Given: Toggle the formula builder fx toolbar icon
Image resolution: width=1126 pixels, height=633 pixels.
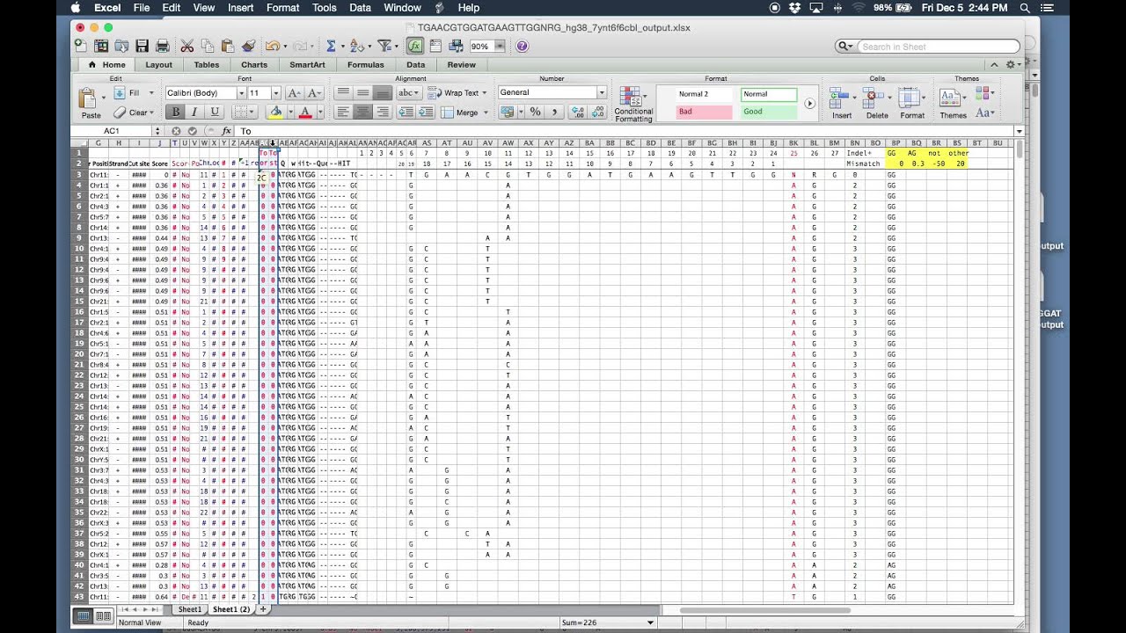Looking at the screenshot, I should (x=414, y=46).
